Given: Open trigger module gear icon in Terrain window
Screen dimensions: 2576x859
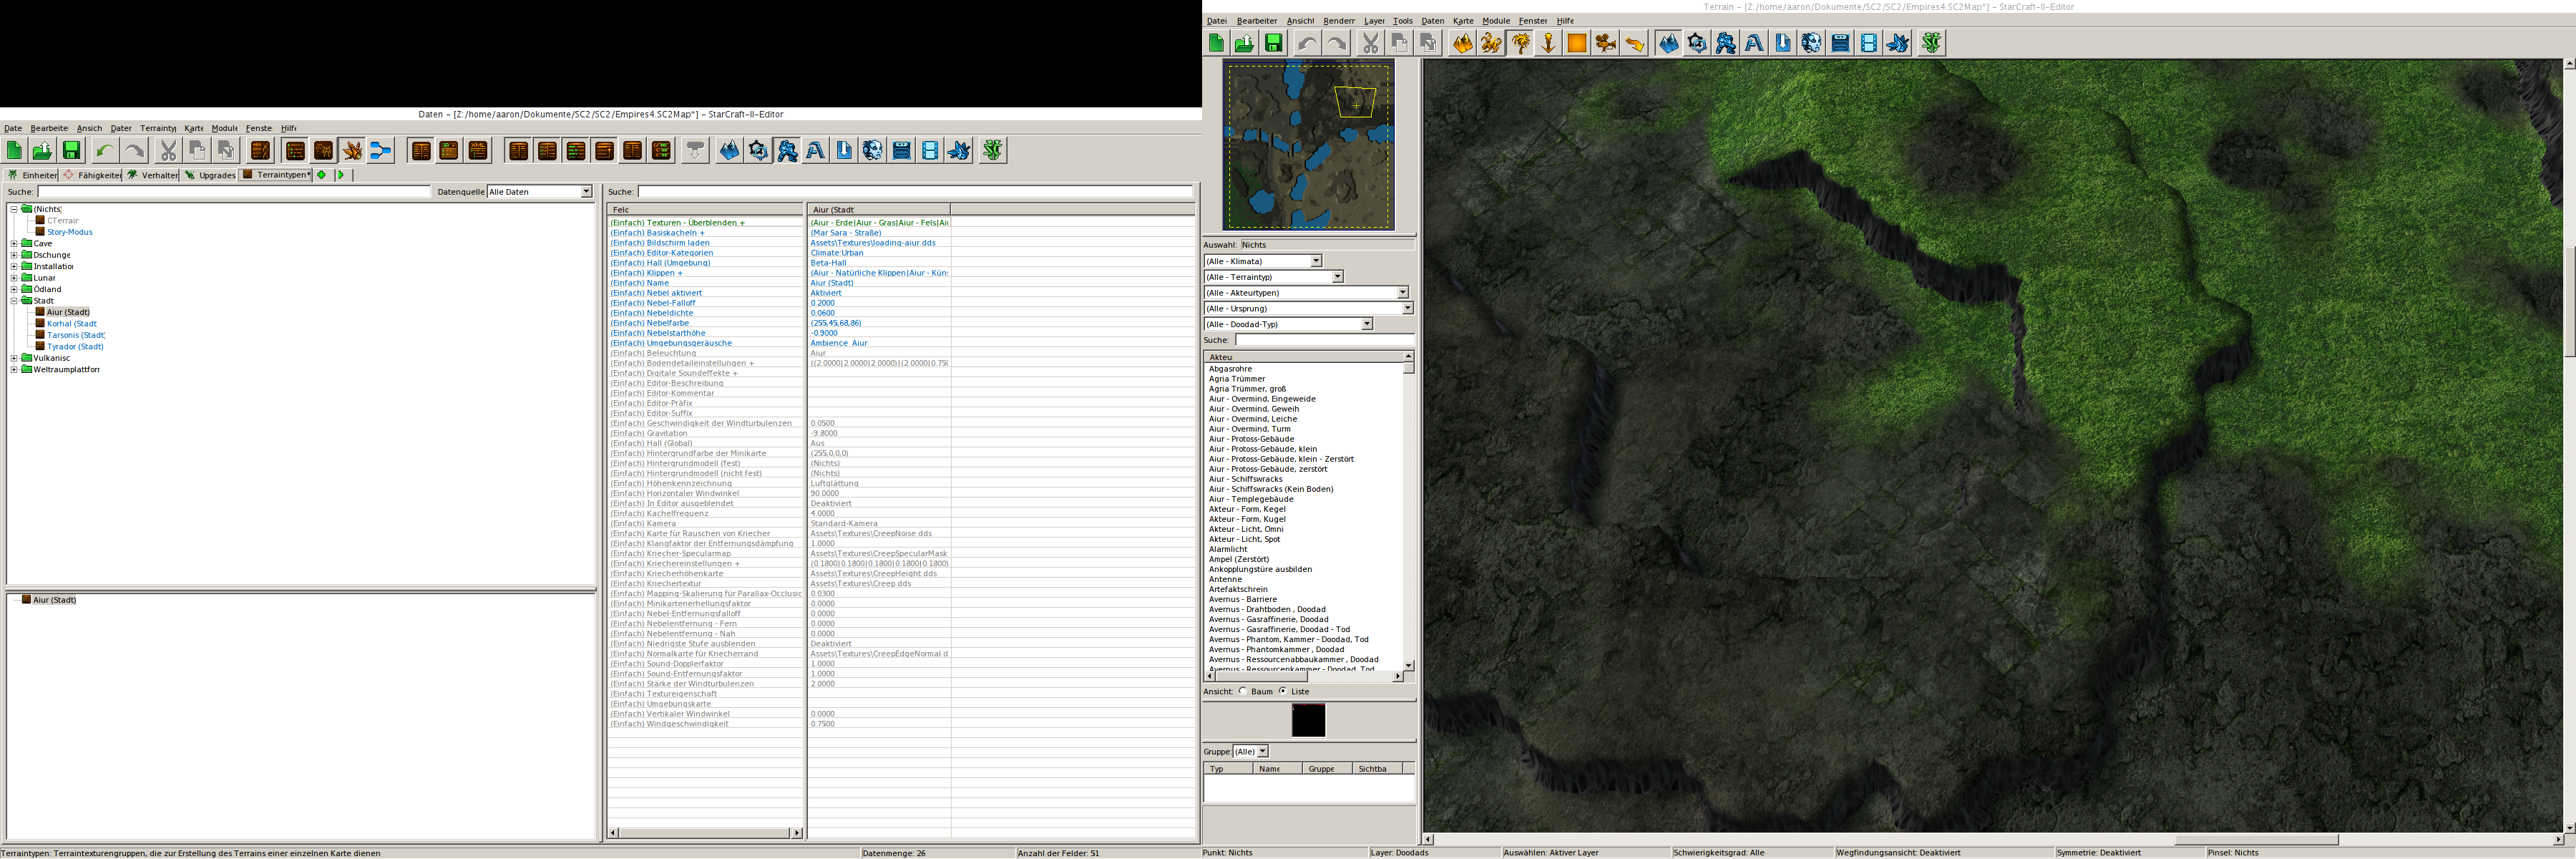Looking at the screenshot, I should pos(1697,43).
